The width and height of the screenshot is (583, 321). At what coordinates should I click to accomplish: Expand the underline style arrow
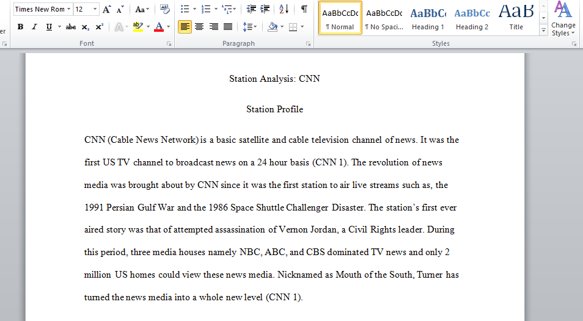pos(59,27)
